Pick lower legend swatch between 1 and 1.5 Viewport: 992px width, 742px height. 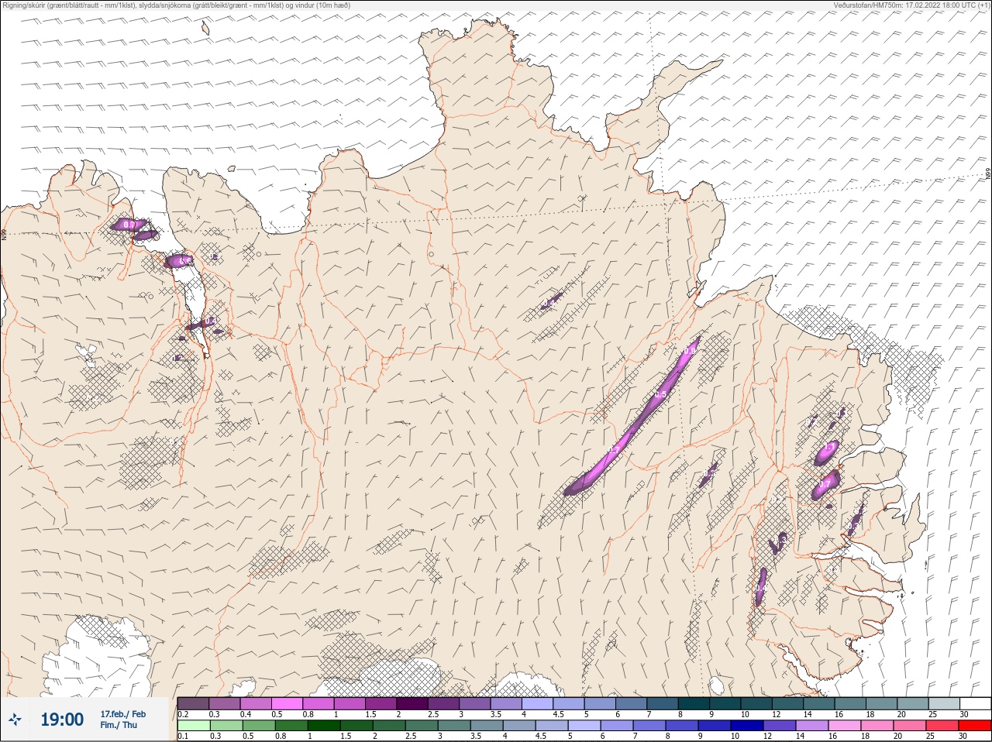(x=324, y=726)
